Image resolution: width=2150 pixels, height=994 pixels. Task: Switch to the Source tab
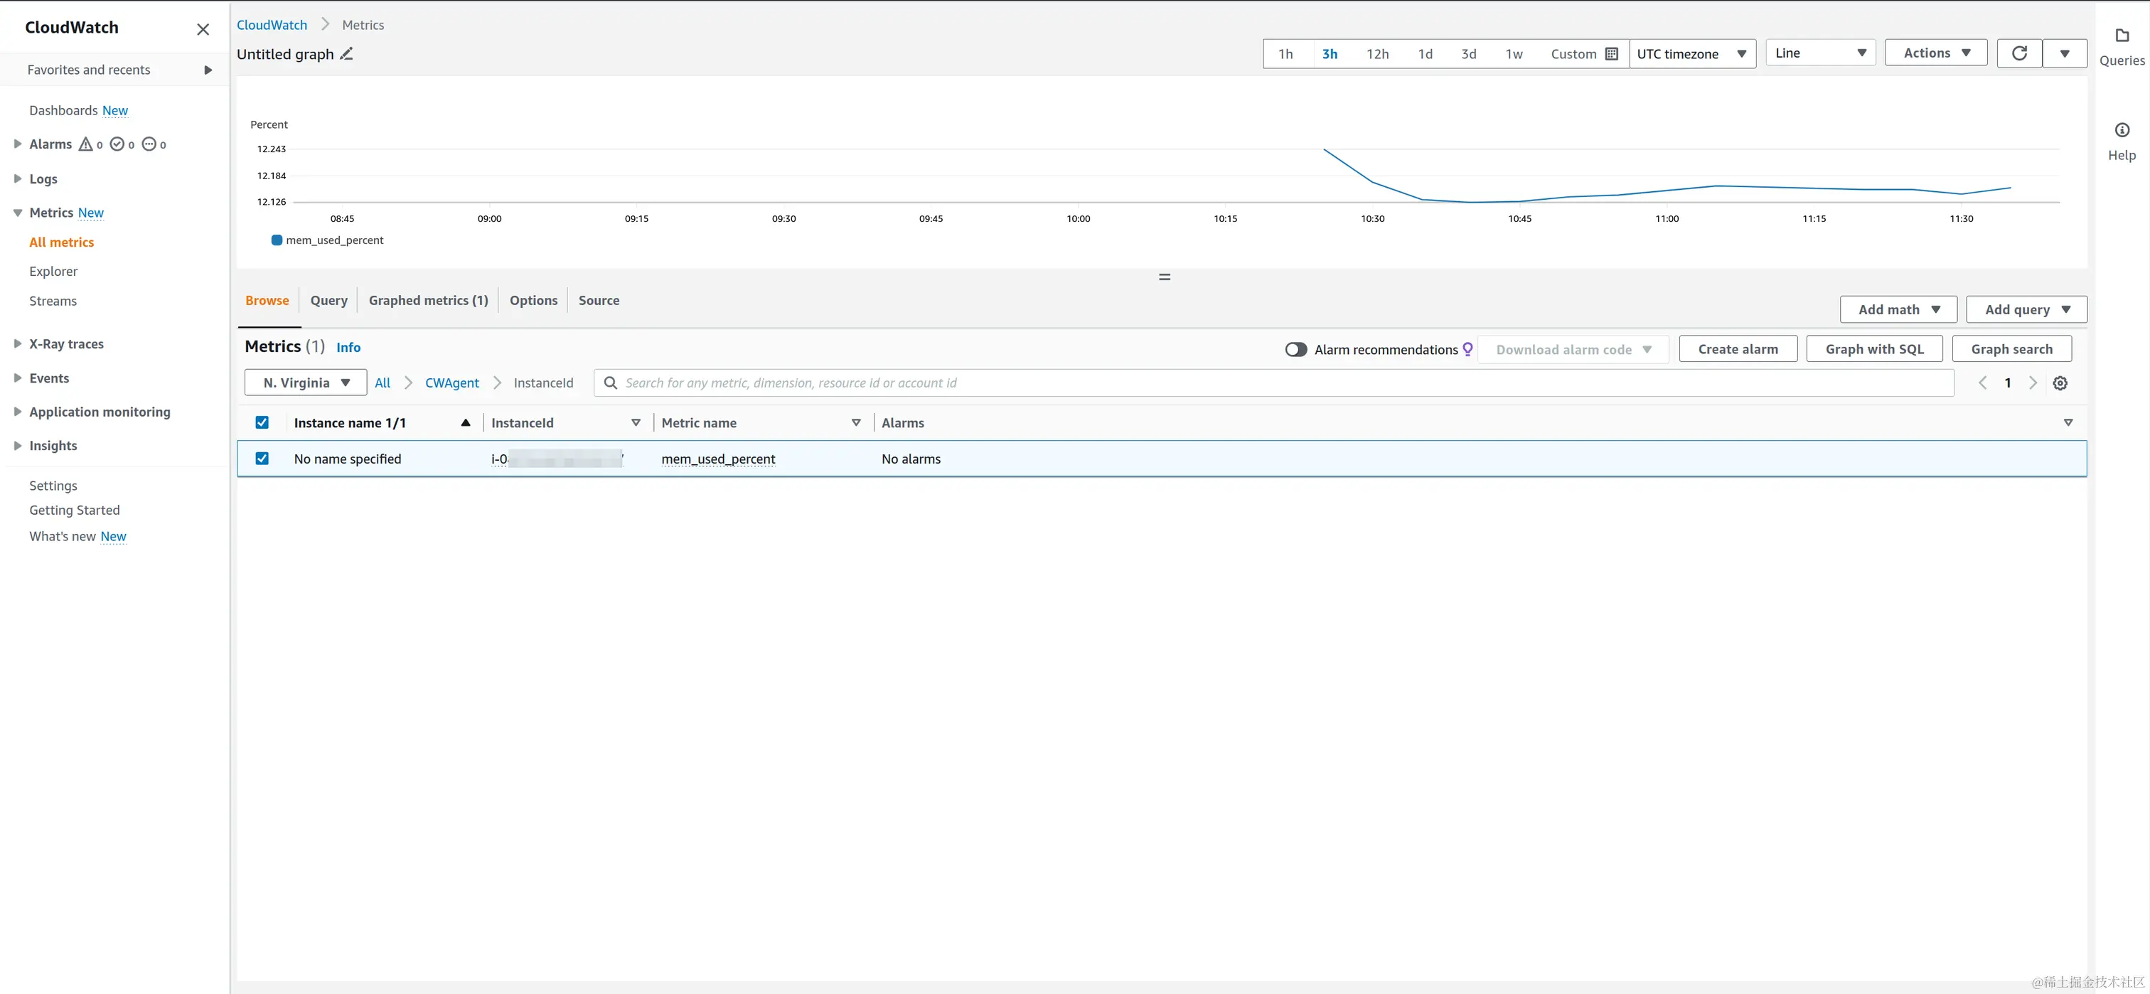pos(599,301)
